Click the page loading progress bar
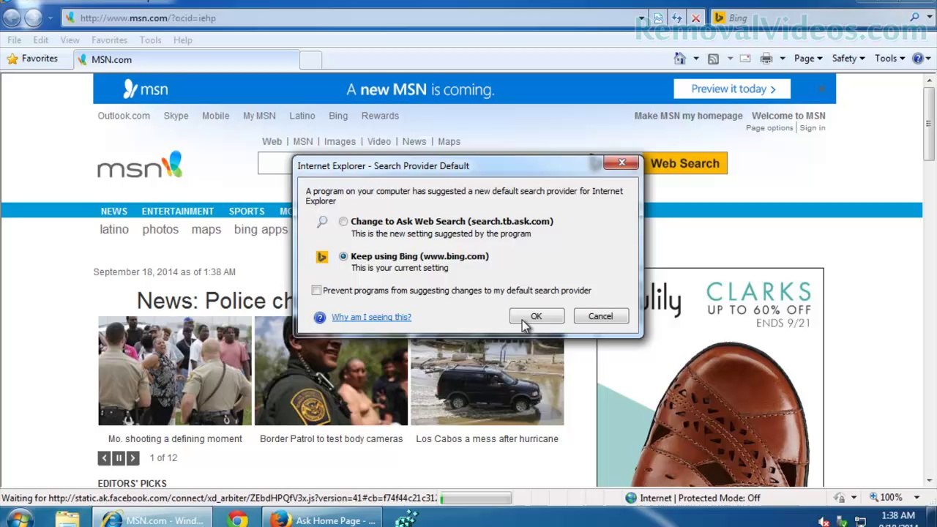Image resolution: width=937 pixels, height=527 pixels. (x=476, y=498)
